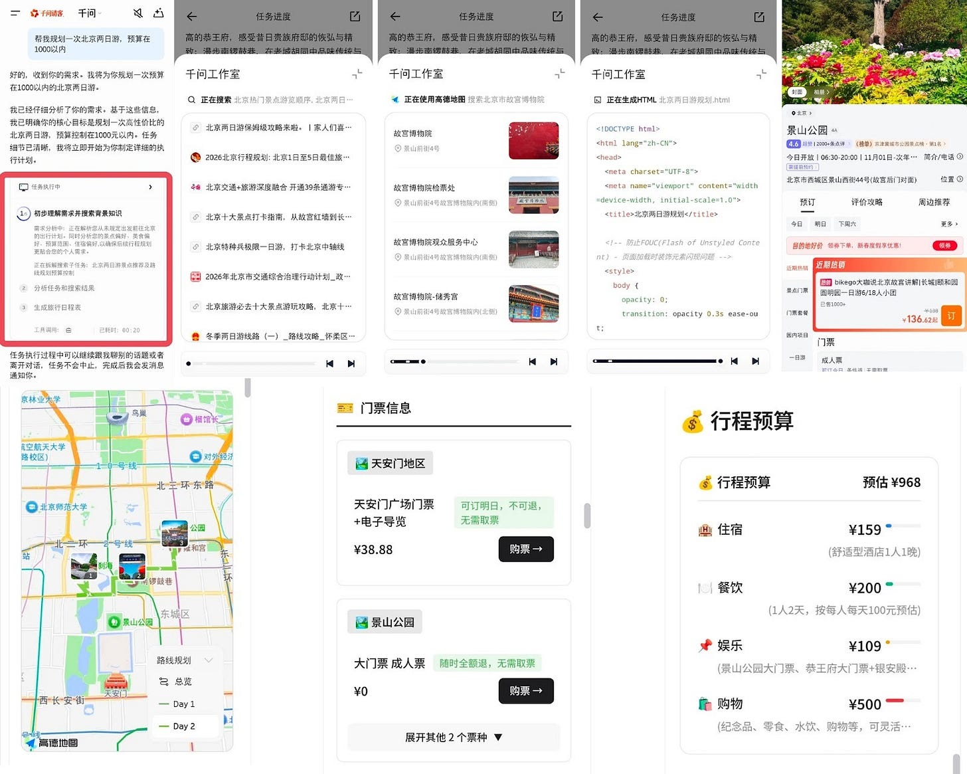Click 购票 for 大门票 成人票
This screenshot has width=967, height=774.
tap(526, 691)
